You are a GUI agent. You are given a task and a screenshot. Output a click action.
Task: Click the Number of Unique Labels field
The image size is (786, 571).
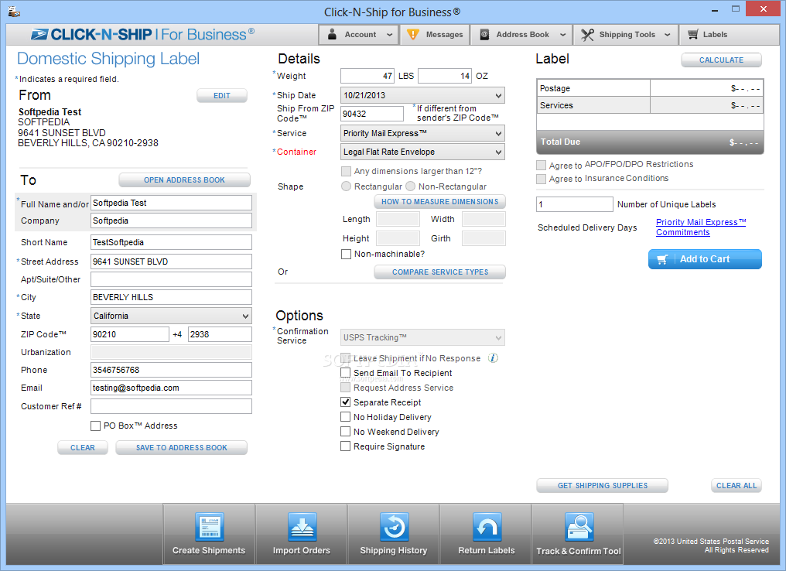(575, 204)
